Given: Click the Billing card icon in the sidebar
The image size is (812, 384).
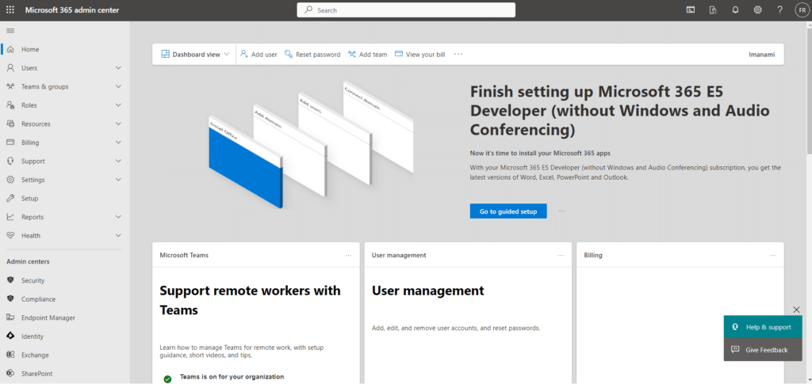Looking at the screenshot, I should click(x=10, y=143).
